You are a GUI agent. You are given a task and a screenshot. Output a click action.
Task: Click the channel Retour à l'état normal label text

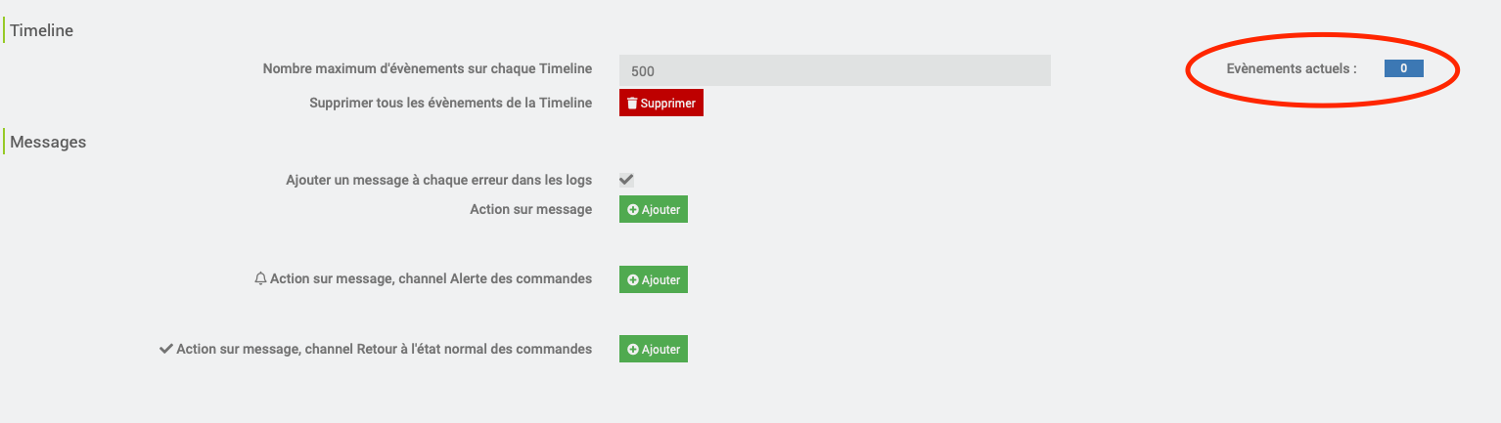click(384, 349)
